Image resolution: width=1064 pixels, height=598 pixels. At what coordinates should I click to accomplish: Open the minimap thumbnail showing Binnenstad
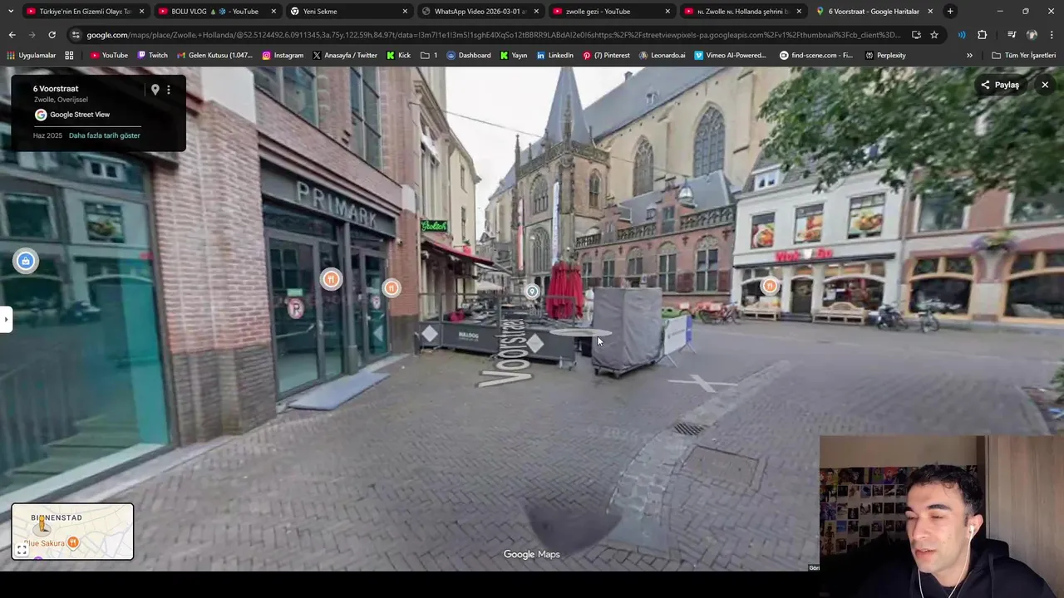72,532
